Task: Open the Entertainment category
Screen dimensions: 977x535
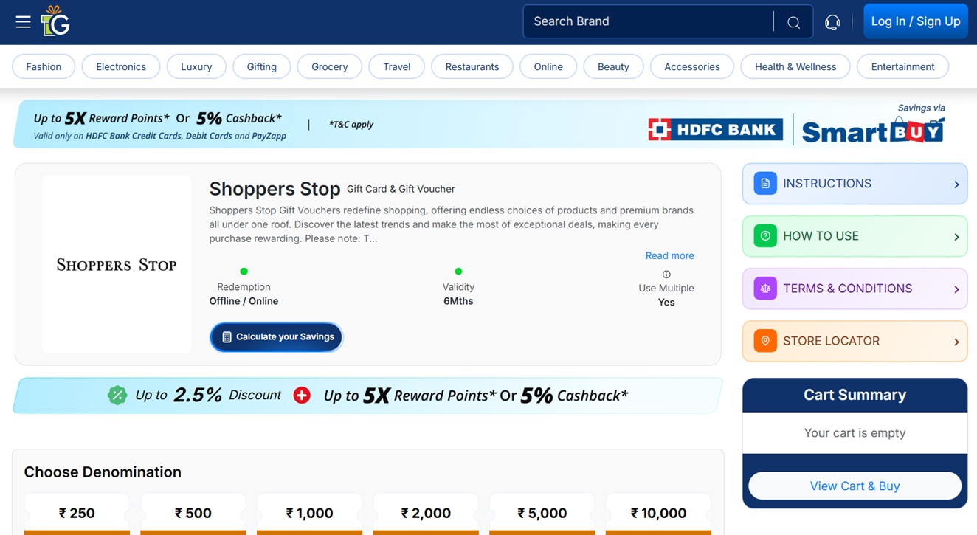Action: [902, 66]
